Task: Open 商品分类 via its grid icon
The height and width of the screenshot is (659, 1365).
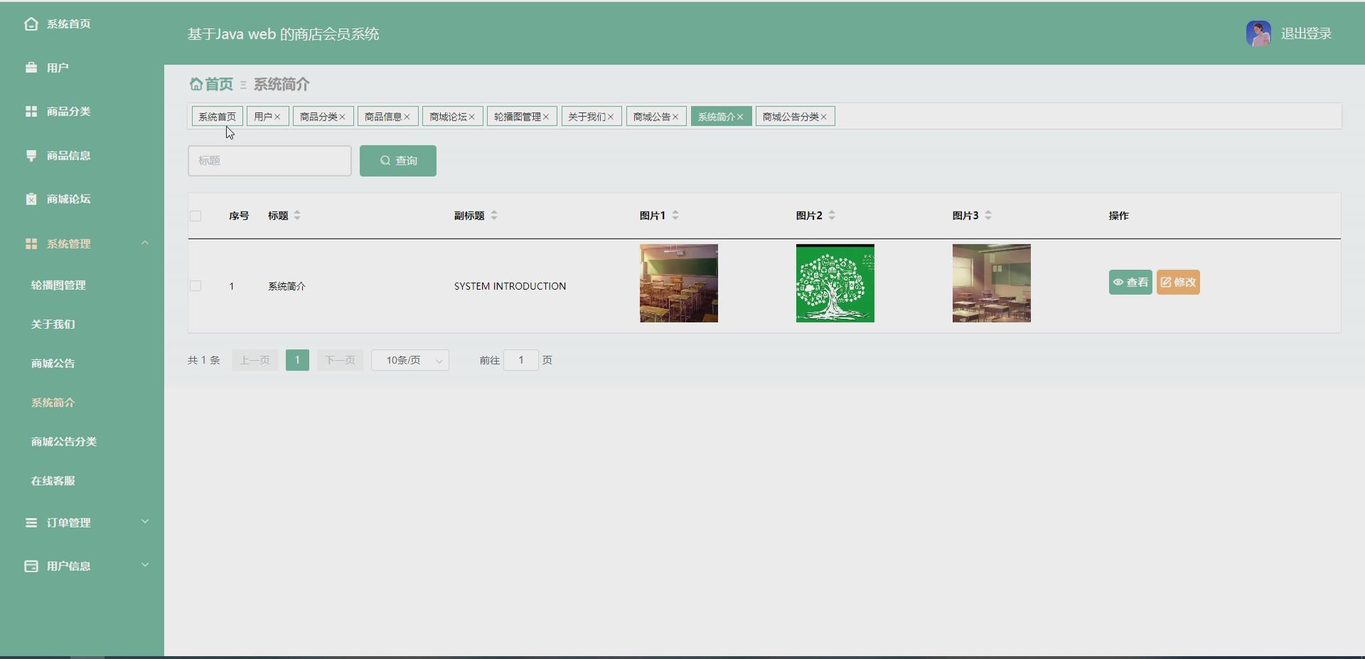Action: [x=31, y=111]
